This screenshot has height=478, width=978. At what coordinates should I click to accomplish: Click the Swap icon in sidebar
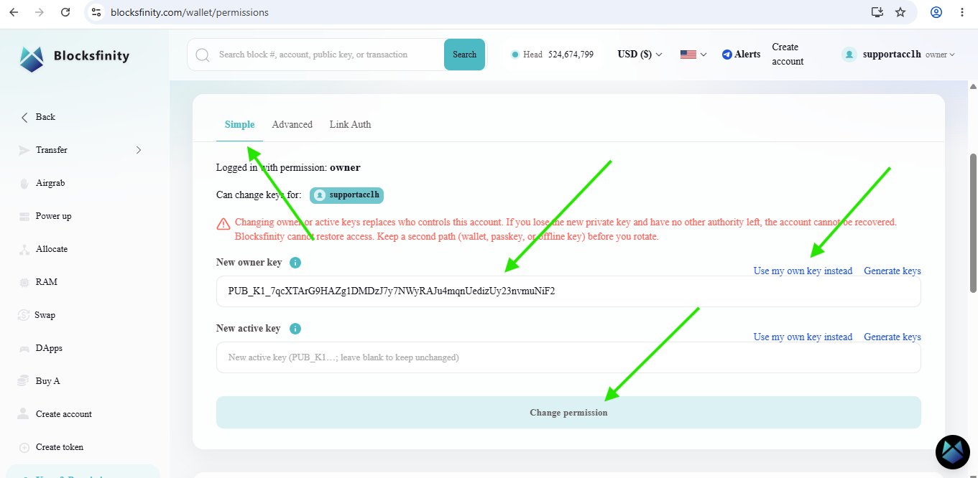(23, 315)
